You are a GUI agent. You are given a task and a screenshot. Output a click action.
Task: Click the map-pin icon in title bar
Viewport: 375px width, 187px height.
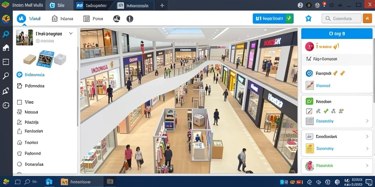pos(324,4)
